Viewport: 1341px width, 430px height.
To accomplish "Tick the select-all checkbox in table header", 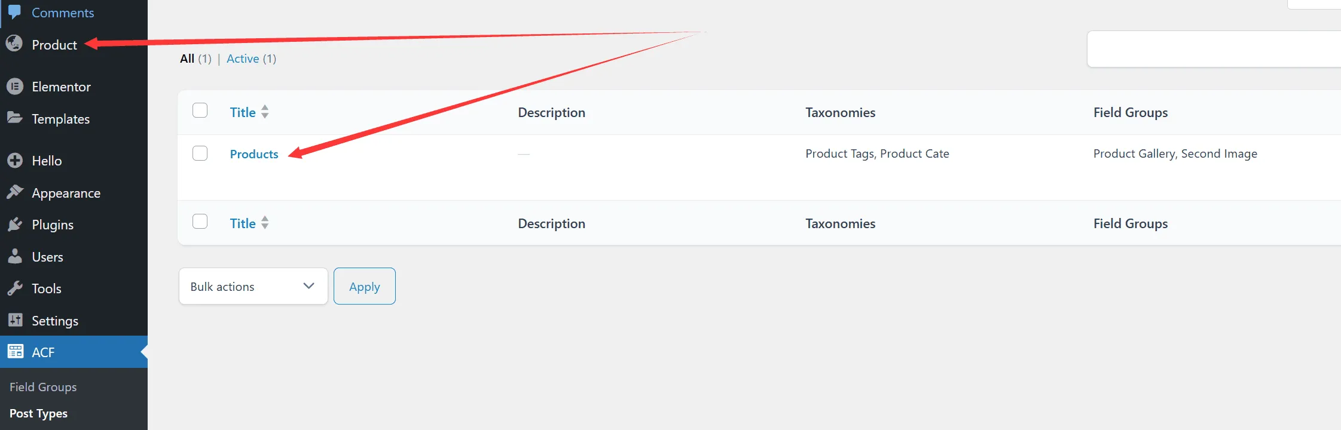I will click(x=200, y=110).
